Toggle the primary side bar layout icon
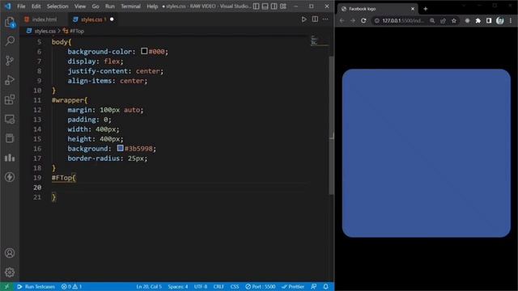The width and height of the screenshot is (518, 291). [256, 6]
